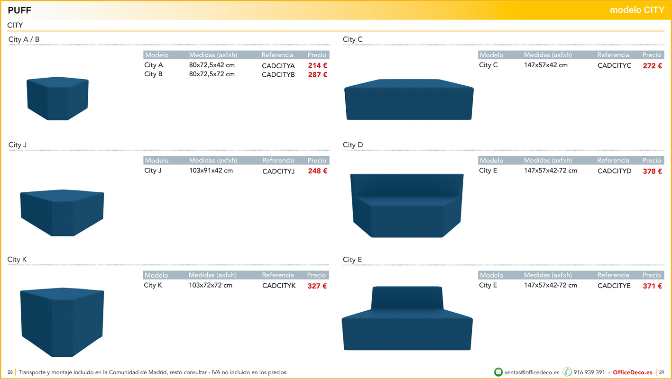
Task: Click the 287 € price for City B
Action: [317, 75]
